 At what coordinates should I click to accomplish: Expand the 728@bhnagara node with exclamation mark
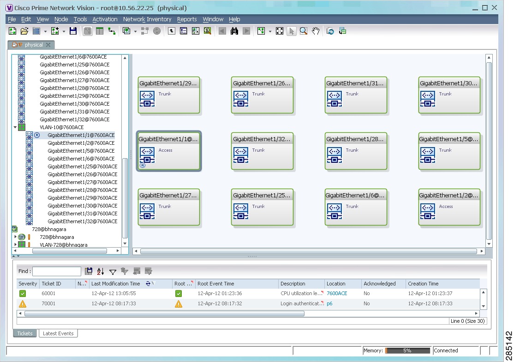click(15, 237)
